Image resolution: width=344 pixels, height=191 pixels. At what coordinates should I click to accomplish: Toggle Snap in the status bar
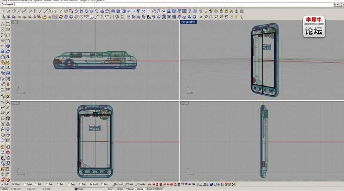tap(111, 189)
